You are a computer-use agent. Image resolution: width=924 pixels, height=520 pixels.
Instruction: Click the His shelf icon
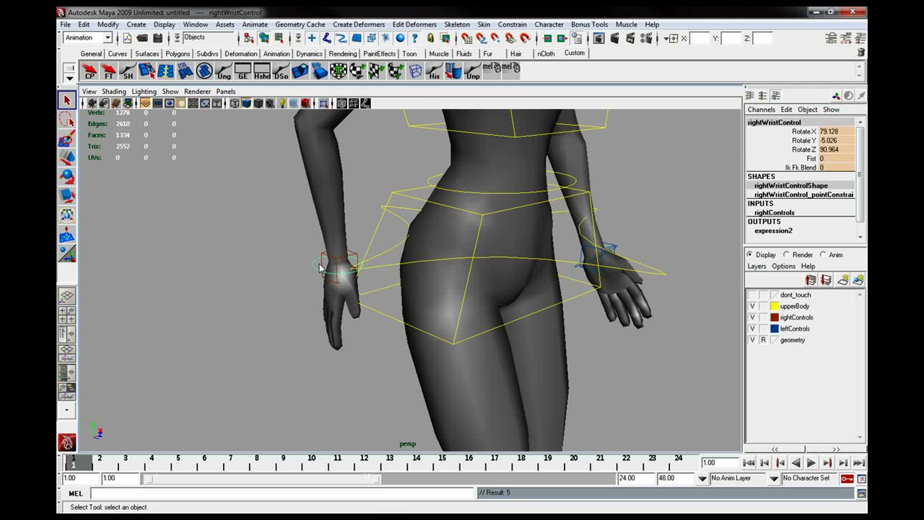[x=434, y=71]
